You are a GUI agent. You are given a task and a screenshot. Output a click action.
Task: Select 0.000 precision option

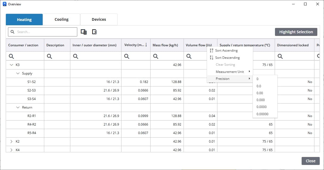261,100
